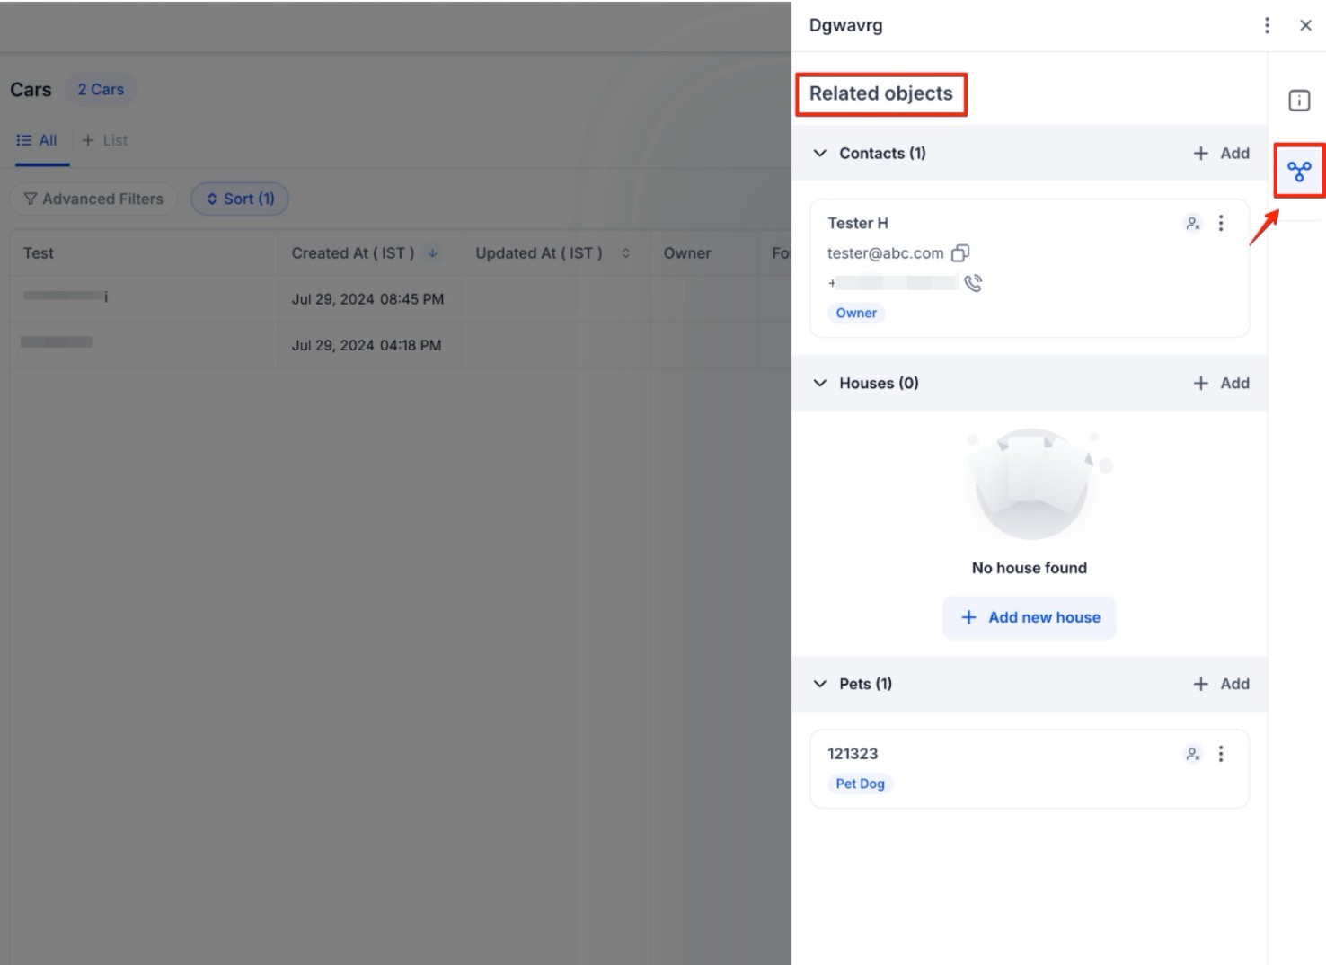Select the Jul 29, 2024 08:45 PM cell
Screen dimensions: 1326x965
(367, 299)
